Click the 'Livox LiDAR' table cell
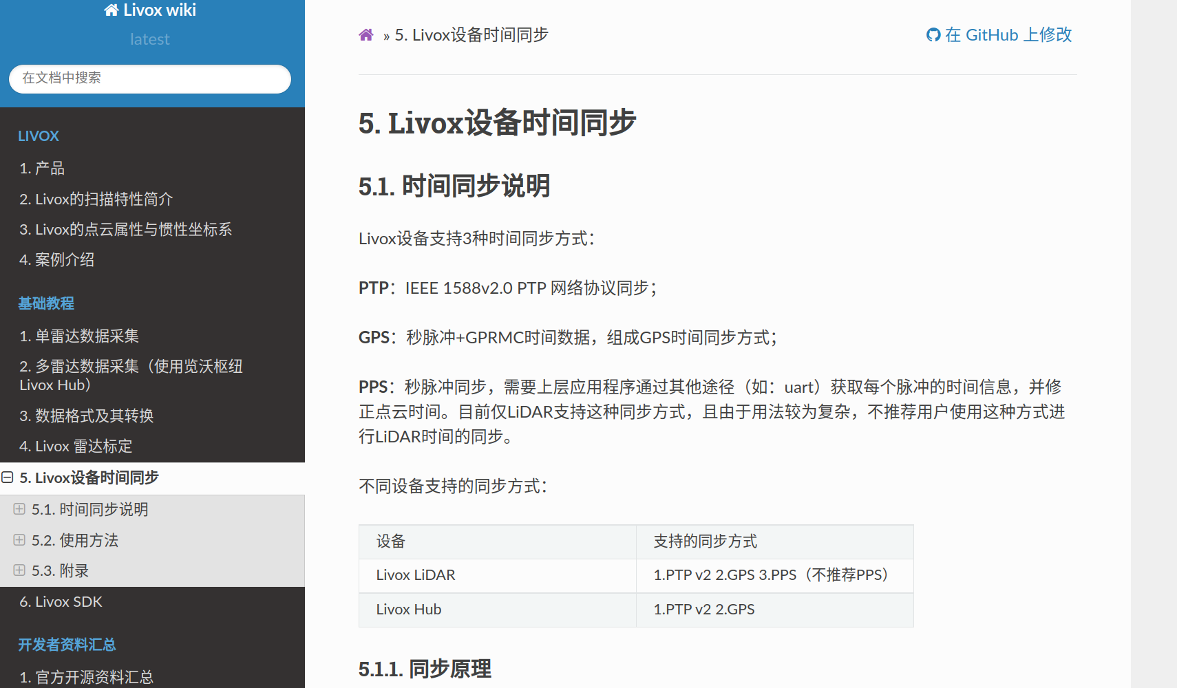This screenshot has width=1177, height=688. pos(498,575)
